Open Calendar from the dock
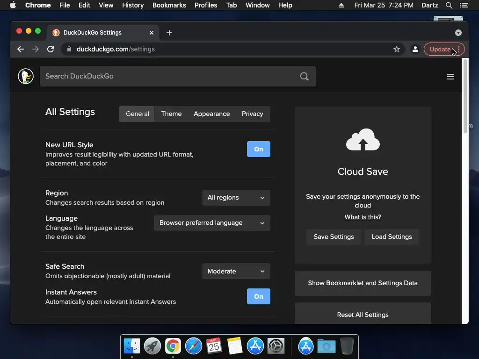The width and height of the screenshot is (479, 359). pyautogui.click(x=214, y=346)
